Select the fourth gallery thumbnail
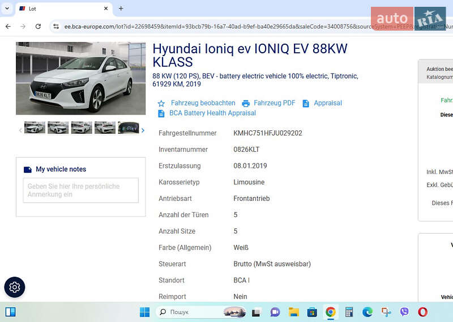 [105, 128]
